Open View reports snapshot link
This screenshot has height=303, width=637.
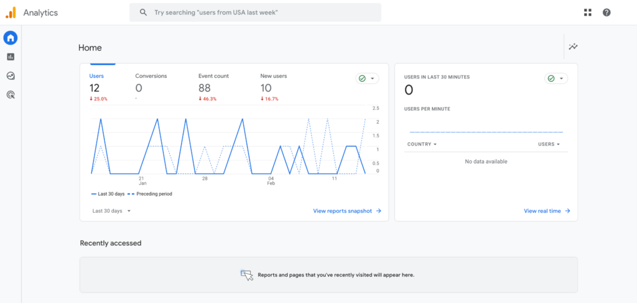(x=347, y=211)
